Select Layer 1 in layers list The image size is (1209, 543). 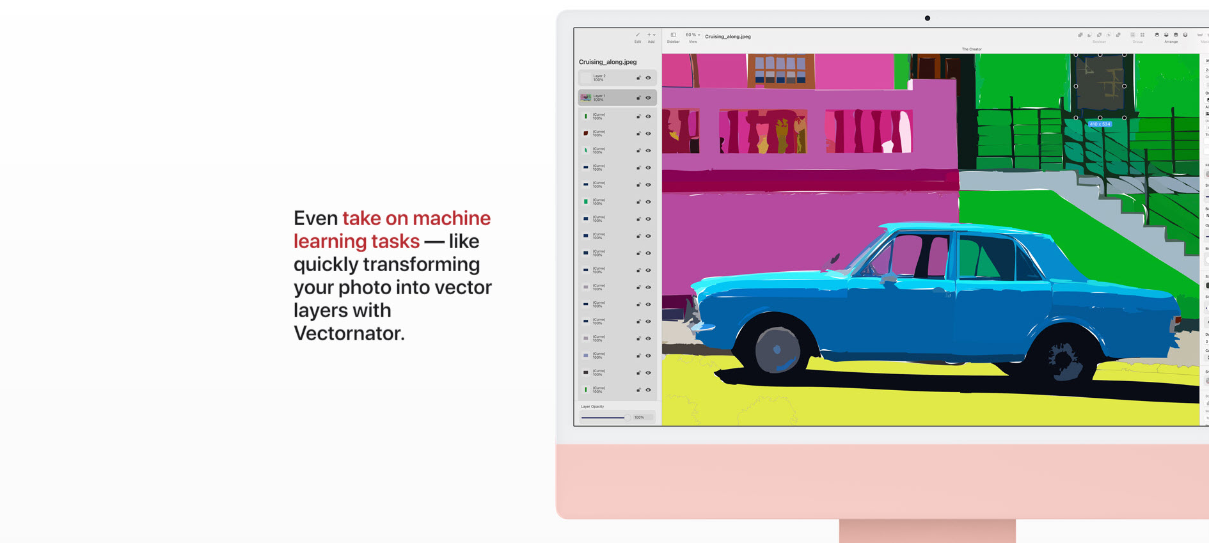tap(617, 98)
